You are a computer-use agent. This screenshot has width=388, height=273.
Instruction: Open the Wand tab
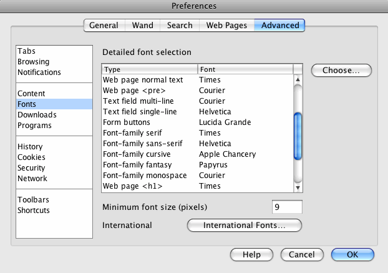pos(142,25)
